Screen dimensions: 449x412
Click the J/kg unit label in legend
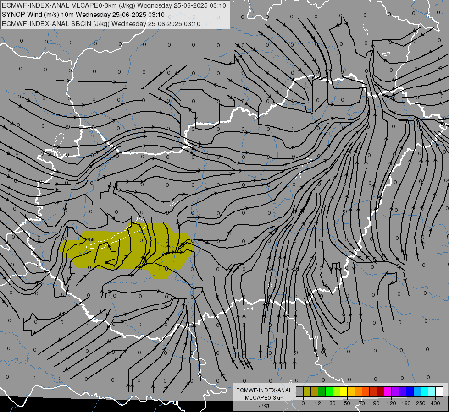[264, 405]
